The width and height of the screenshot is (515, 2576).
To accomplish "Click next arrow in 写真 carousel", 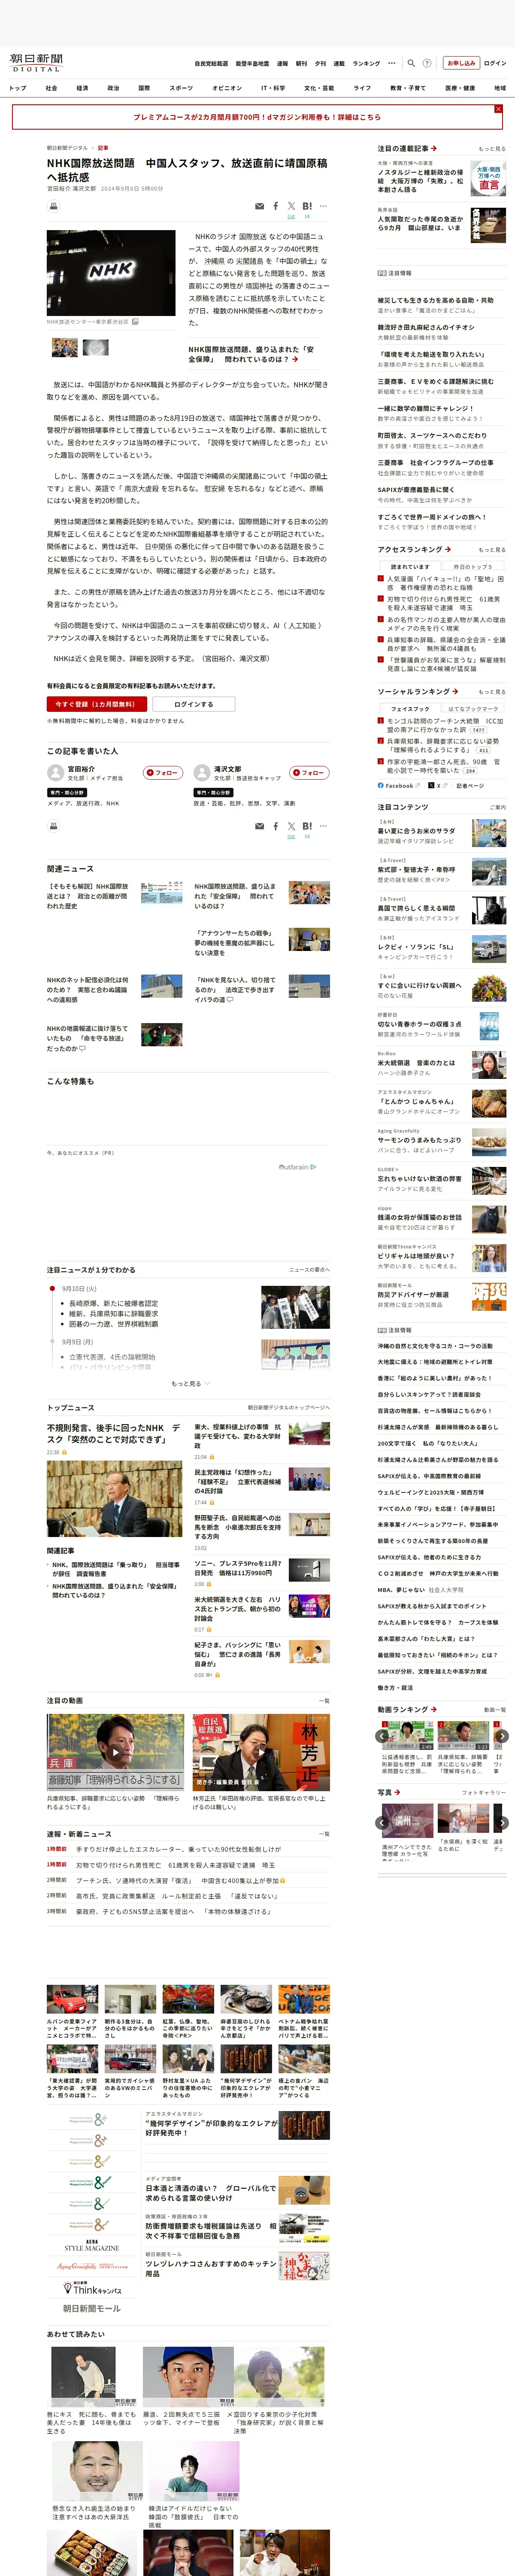I will point(502,1822).
